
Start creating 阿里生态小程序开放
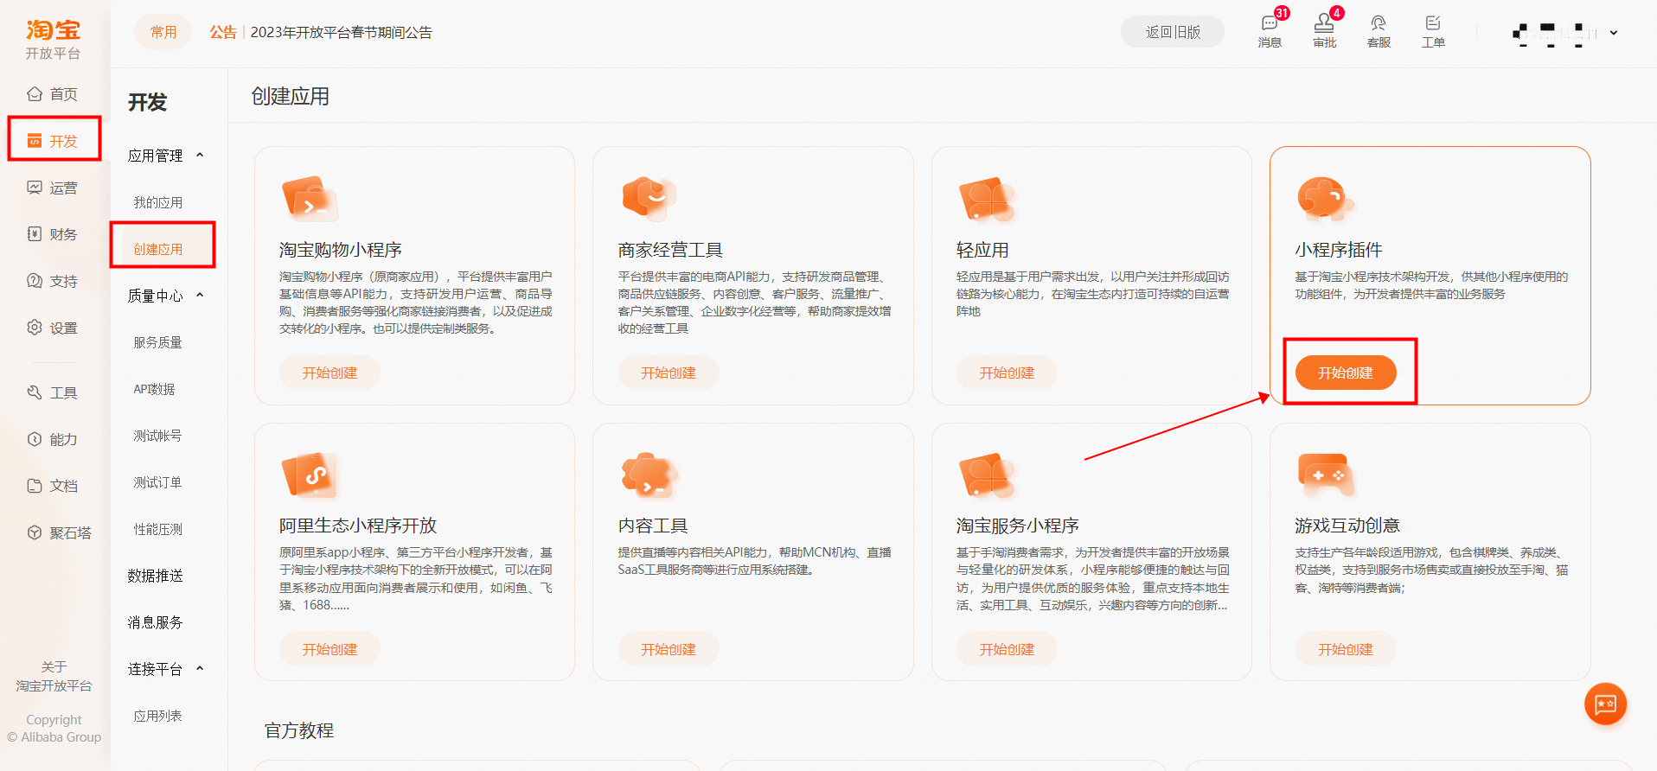pos(329,649)
